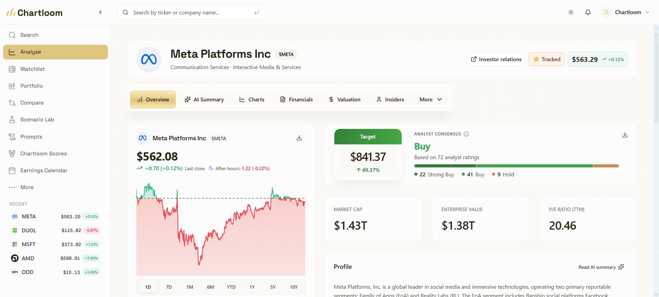
Task: Open recent ticker ODD
Action: (x=55, y=272)
